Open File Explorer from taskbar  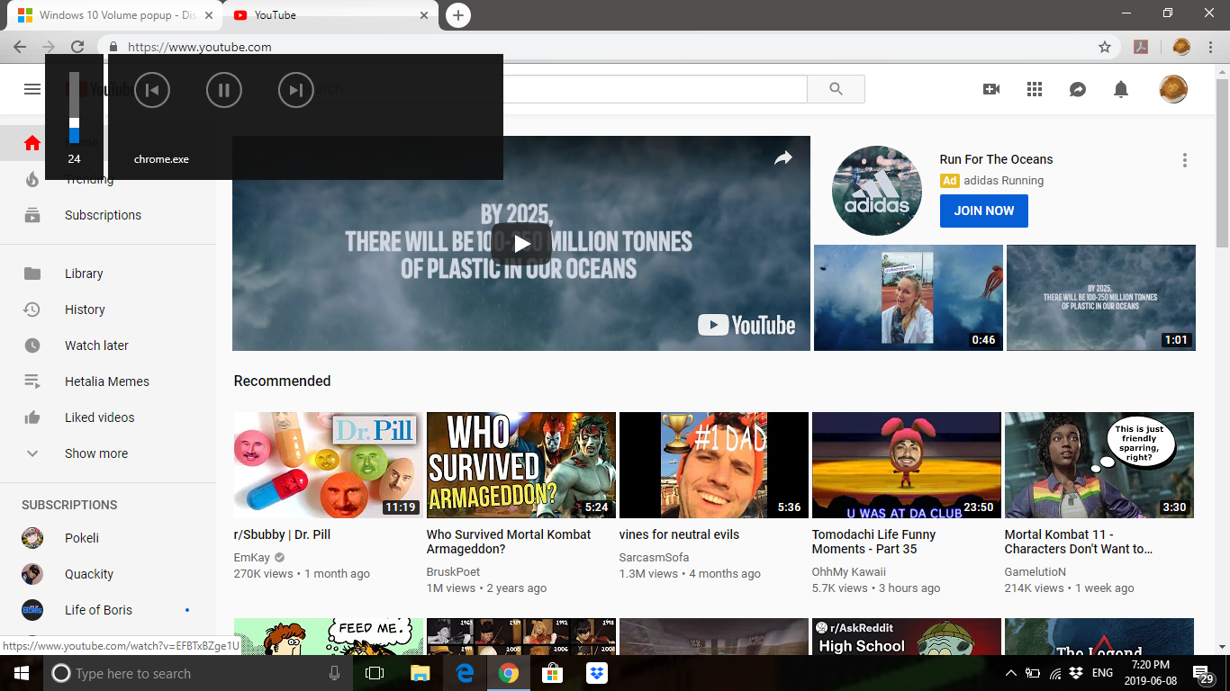click(x=421, y=673)
